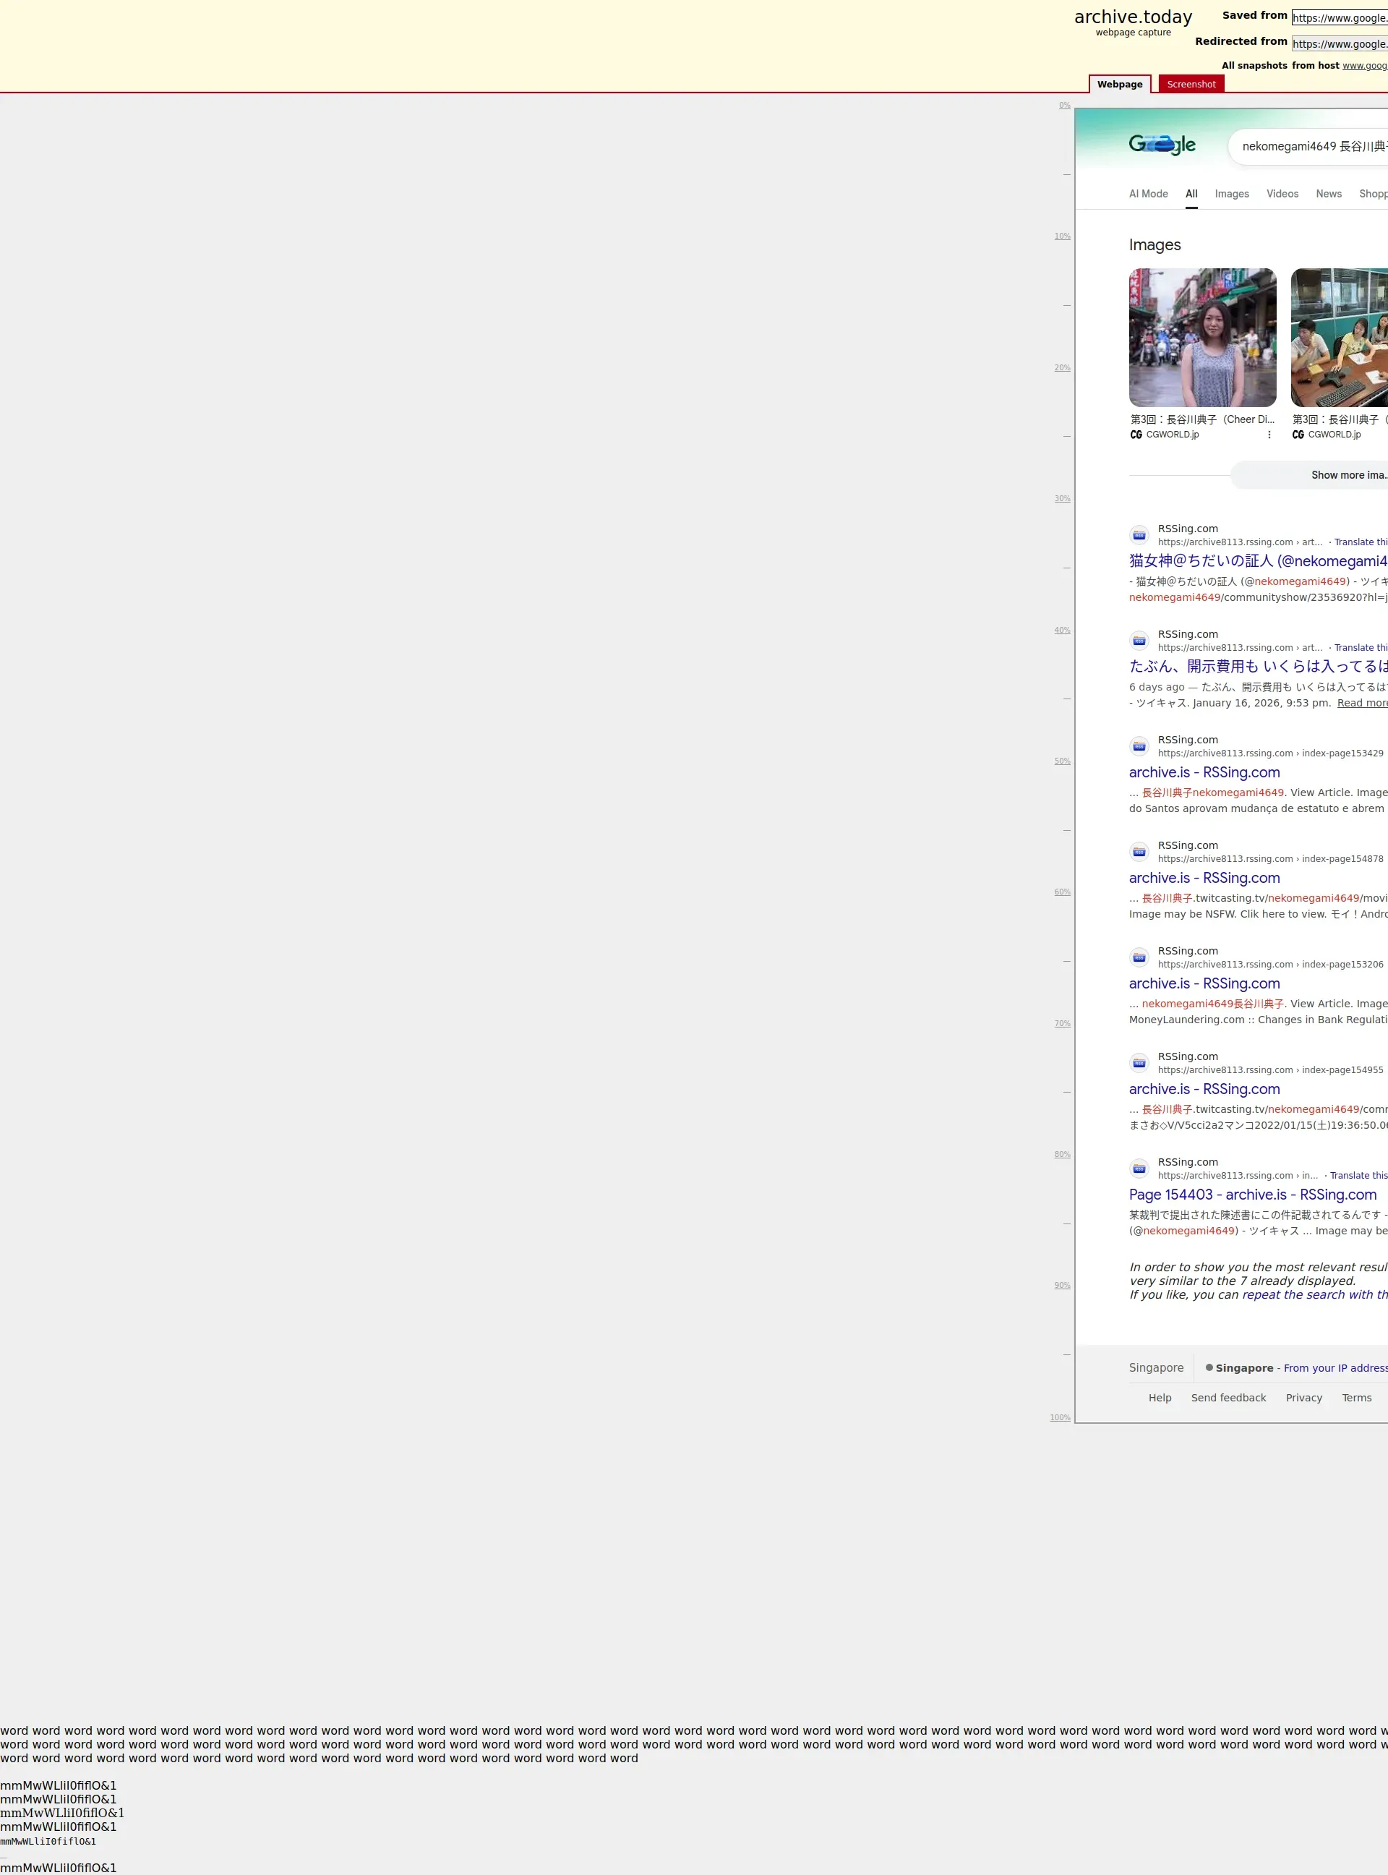Select the Webpage tab

pos(1119,84)
